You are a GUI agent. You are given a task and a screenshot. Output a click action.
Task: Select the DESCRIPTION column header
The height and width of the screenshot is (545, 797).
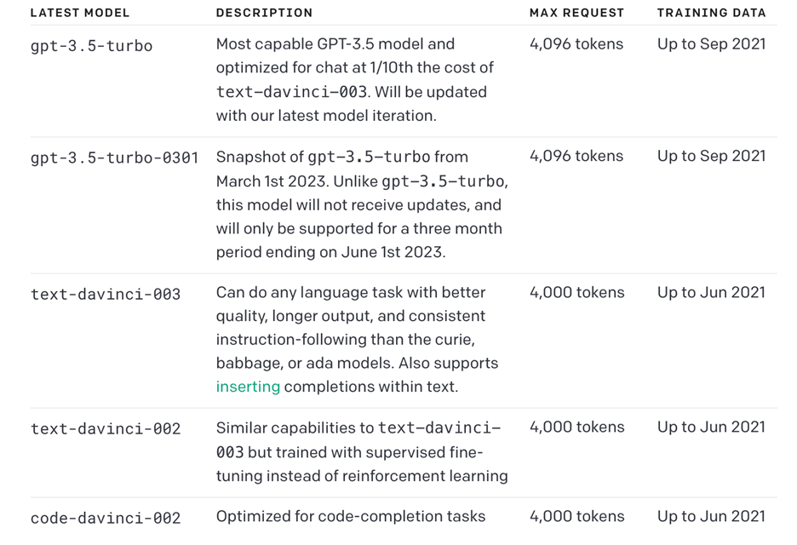[264, 13]
